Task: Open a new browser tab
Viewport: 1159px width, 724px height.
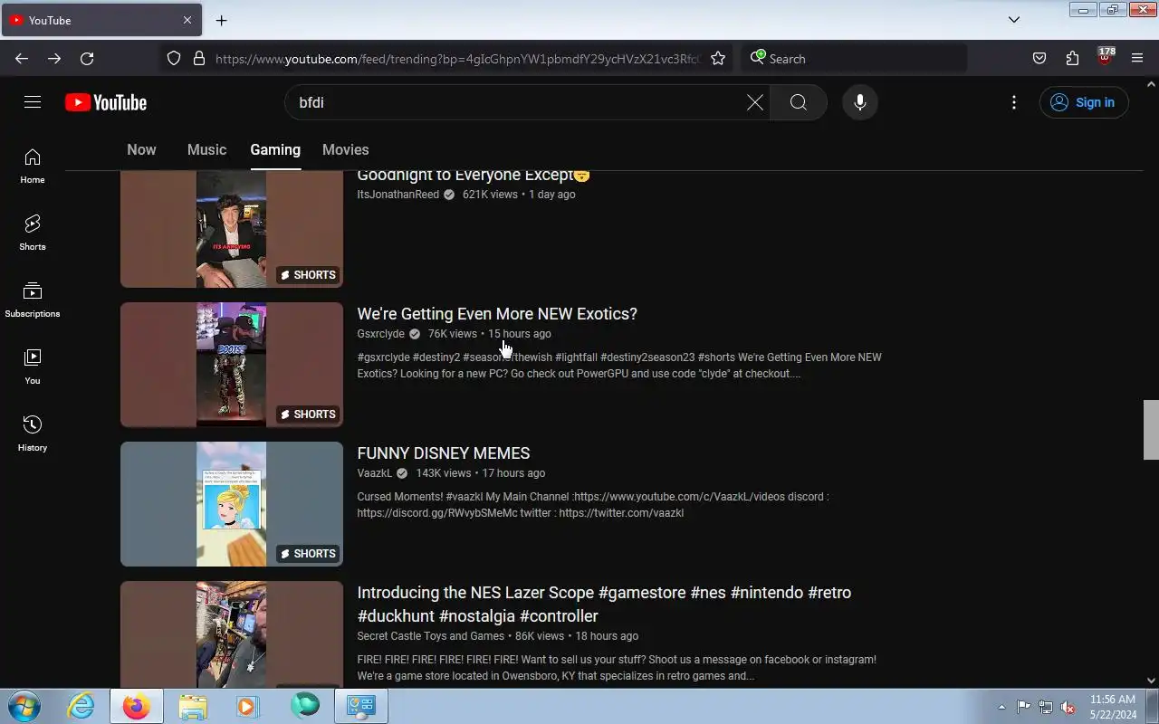Action: 221,20
